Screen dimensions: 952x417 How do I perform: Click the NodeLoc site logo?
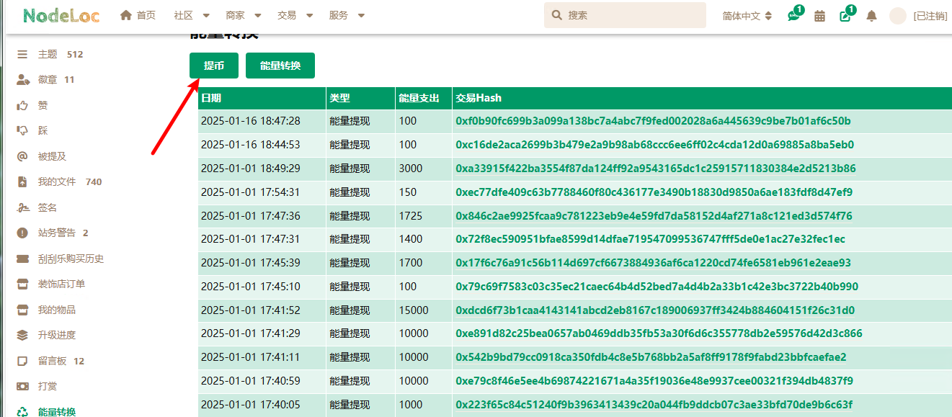61,15
